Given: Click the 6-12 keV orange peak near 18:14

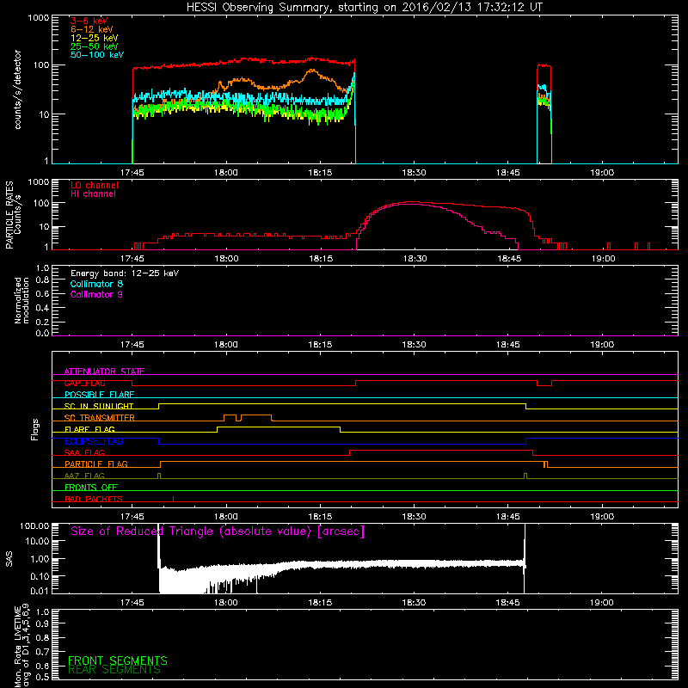Looking at the screenshot, I should pyautogui.click(x=312, y=71).
